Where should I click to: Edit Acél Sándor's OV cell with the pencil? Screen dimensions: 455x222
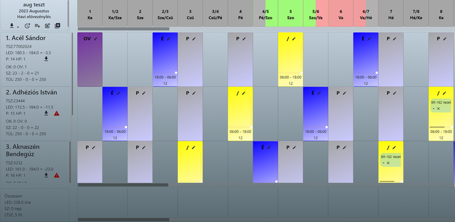(x=95, y=39)
